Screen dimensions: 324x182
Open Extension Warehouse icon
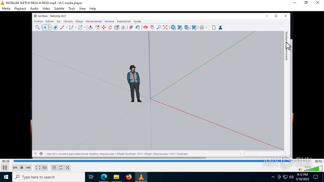tap(180, 27)
